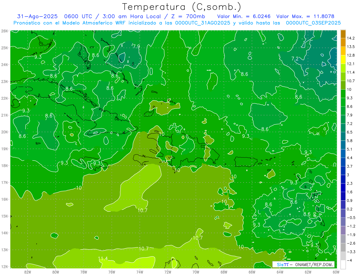Click the SisTT ONAMET/REP.DOM. logo box
The height and width of the screenshot is (276, 357).
[303, 264]
